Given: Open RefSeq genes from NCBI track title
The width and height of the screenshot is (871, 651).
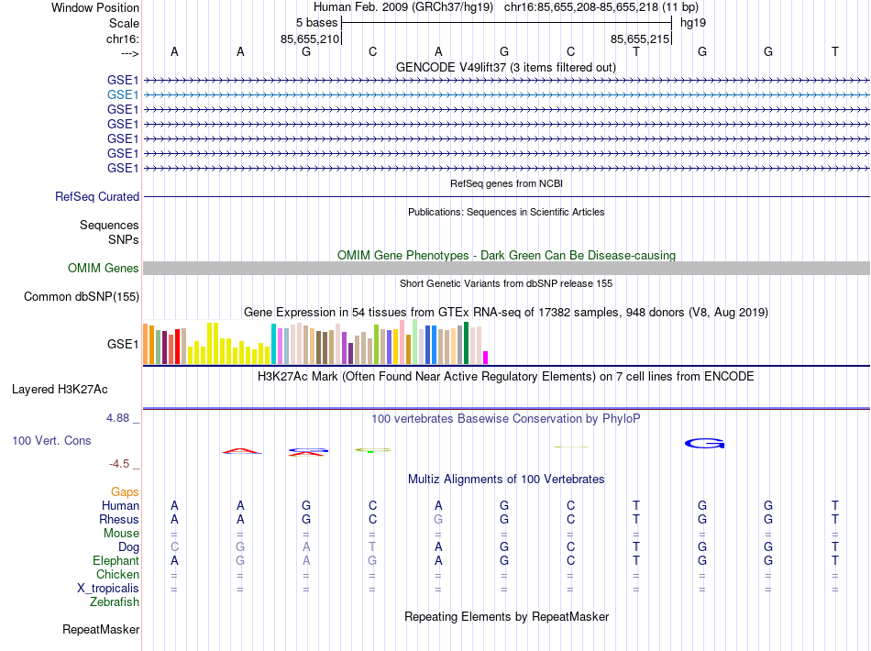Looking at the screenshot, I should [x=506, y=183].
